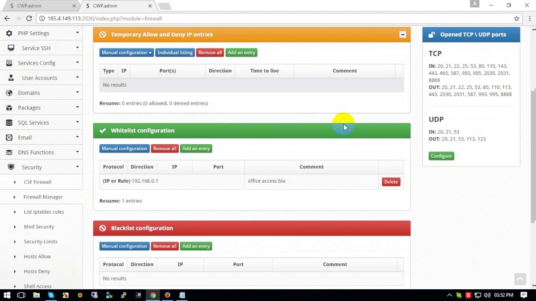Viewport: 536px width, 301px height.
Task: Click Remove all in the Whitelist panel
Action: 165,148
